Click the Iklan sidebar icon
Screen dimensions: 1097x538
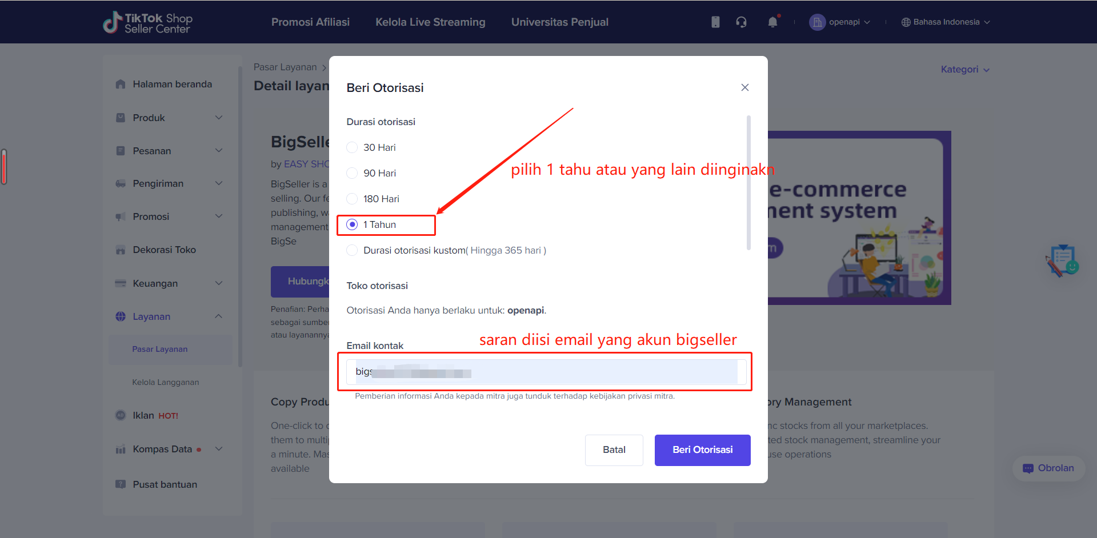pos(121,415)
